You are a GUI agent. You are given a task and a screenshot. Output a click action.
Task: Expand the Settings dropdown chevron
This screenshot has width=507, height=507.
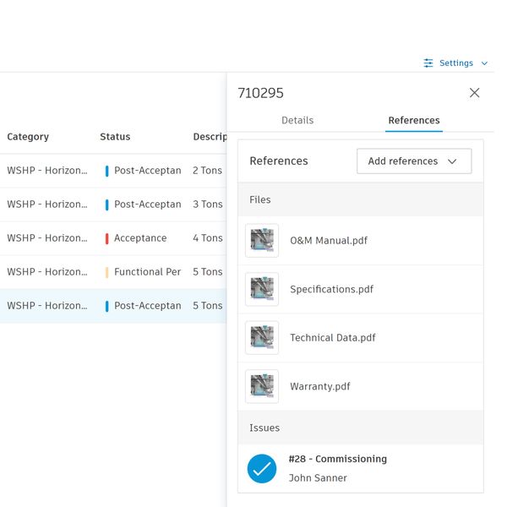pyautogui.click(x=484, y=63)
